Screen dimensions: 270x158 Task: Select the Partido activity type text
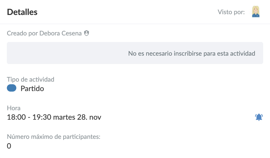pos(32,88)
